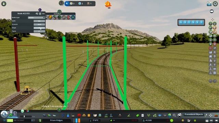Click the green globe icon bottom-left
219x123 pixels.
click(x=22, y=111)
